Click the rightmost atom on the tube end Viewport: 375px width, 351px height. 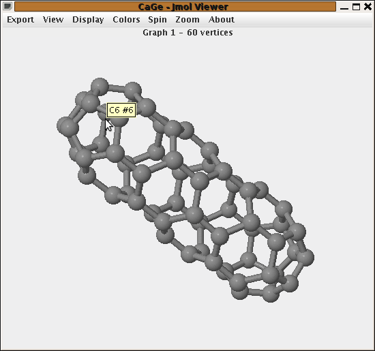(305, 257)
